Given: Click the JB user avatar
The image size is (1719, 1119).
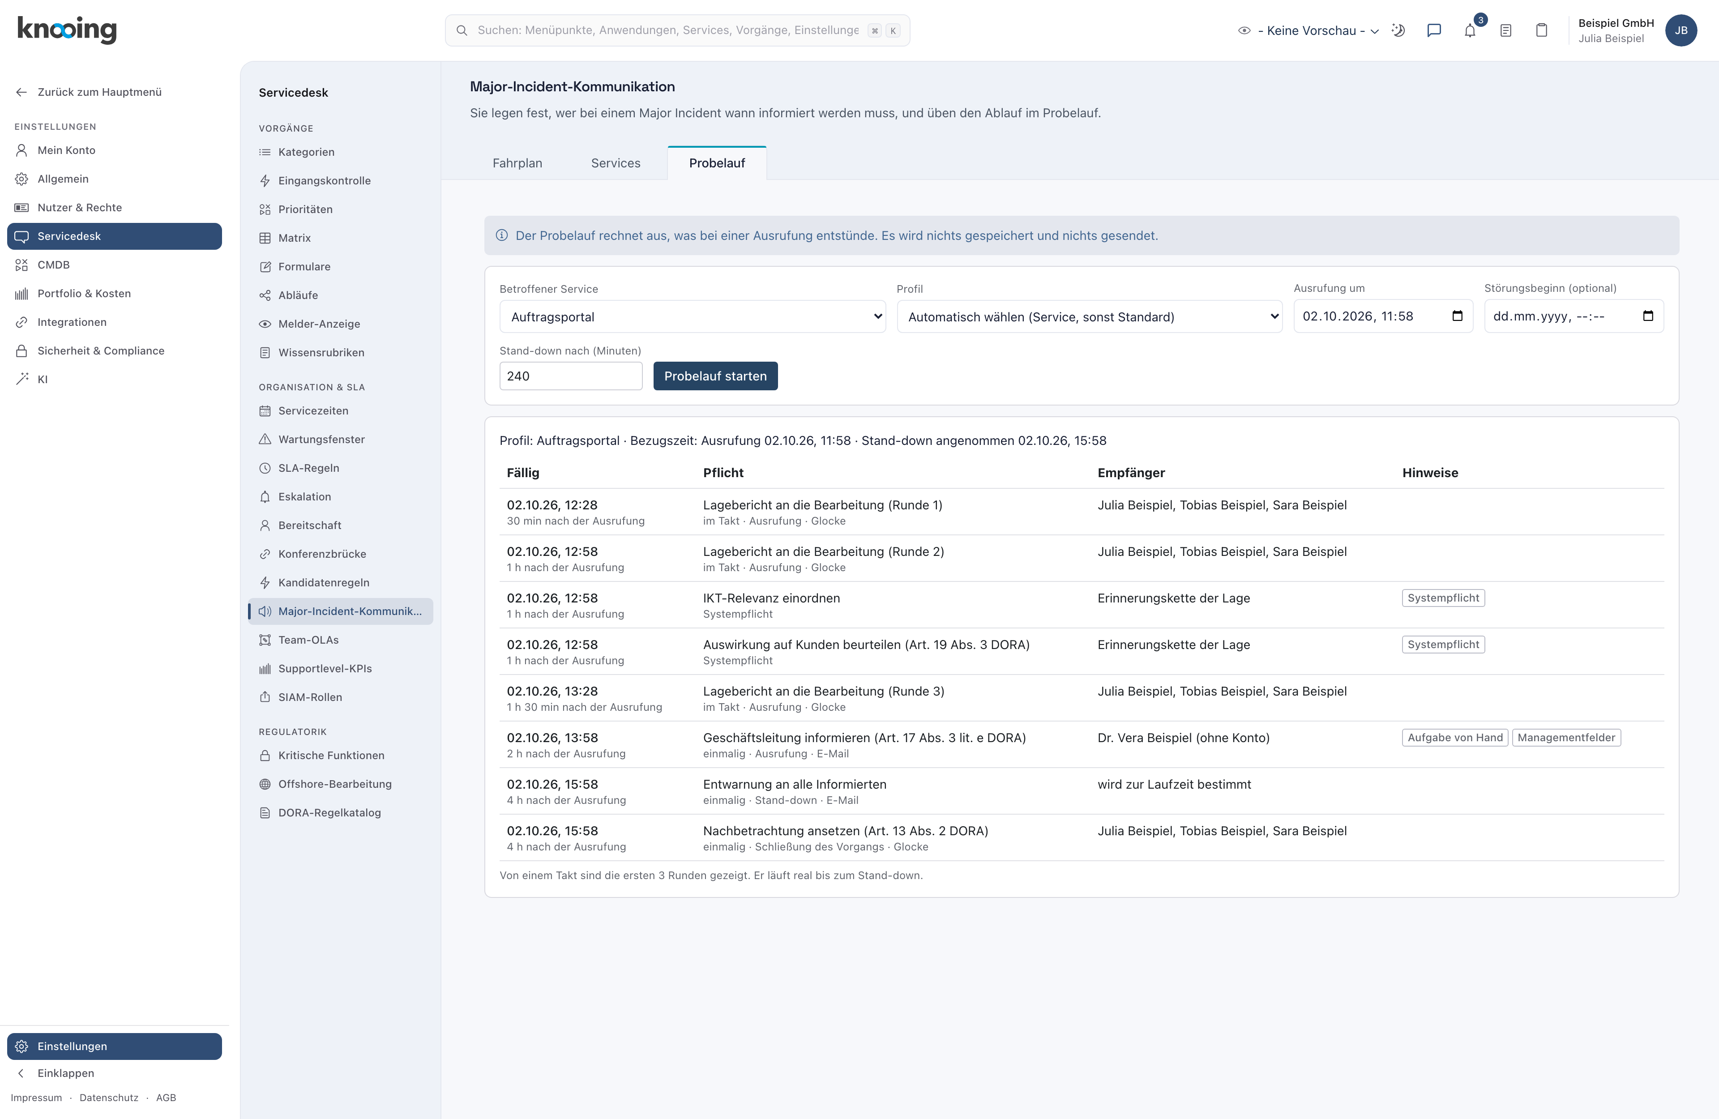Looking at the screenshot, I should 1681,30.
